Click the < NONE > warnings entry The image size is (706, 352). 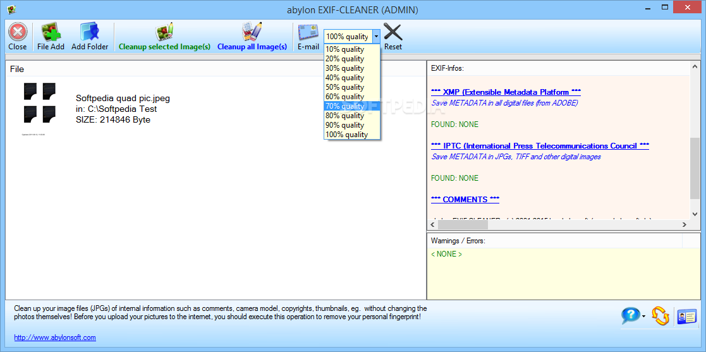pyautogui.click(x=446, y=254)
